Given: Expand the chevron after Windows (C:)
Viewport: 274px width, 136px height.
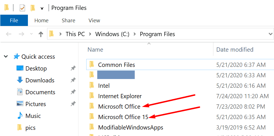Looking at the screenshot, I should click(135, 34).
